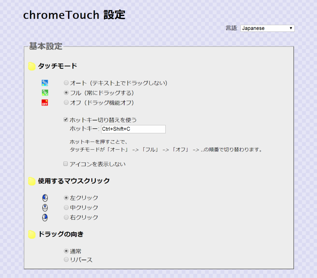317x278 pixels.
Task: Click the red OFF mode icon
Action: click(45, 102)
